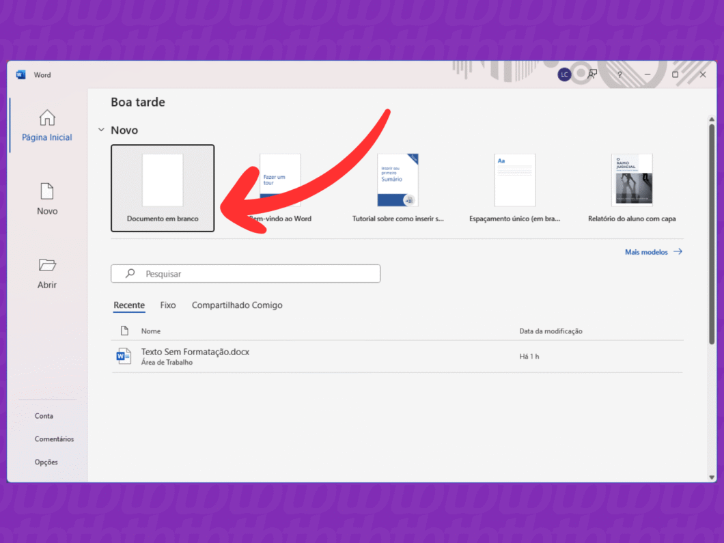Select Relatório do aluno com capa template
724x543 pixels.
[x=632, y=188]
